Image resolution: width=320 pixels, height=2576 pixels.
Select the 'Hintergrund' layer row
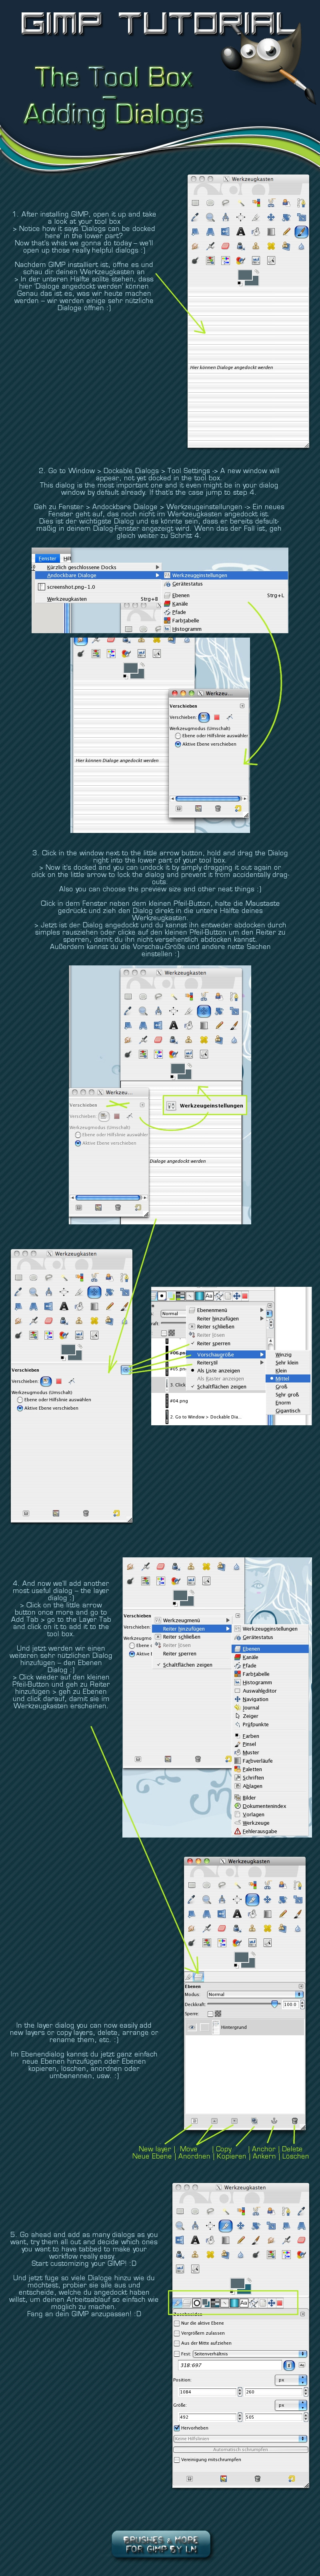coord(244,2027)
